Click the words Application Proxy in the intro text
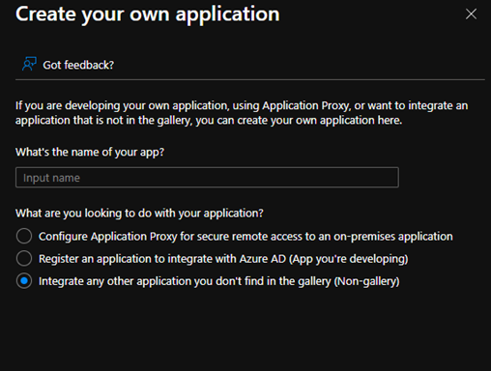 306,105
